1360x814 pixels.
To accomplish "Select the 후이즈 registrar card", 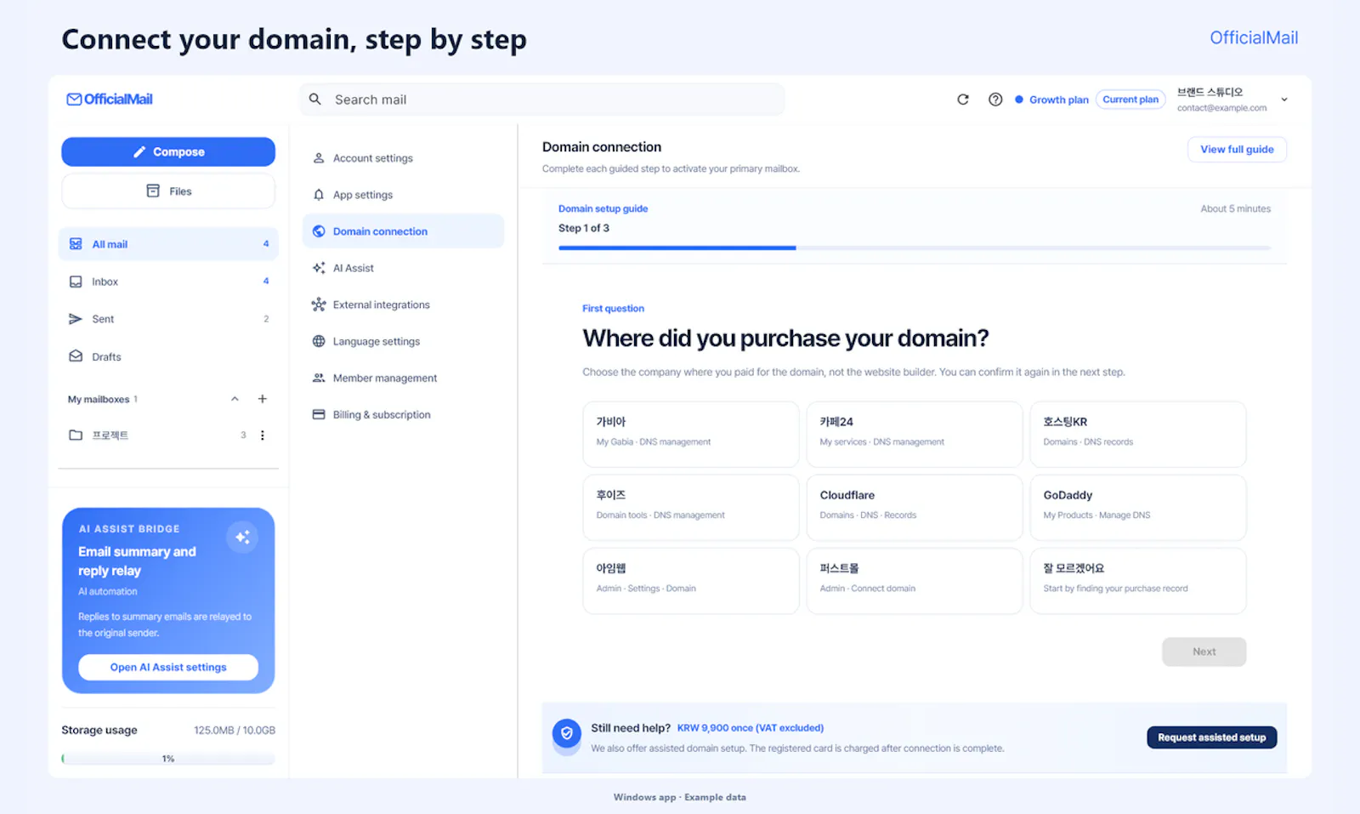I will (x=691, y=508).
